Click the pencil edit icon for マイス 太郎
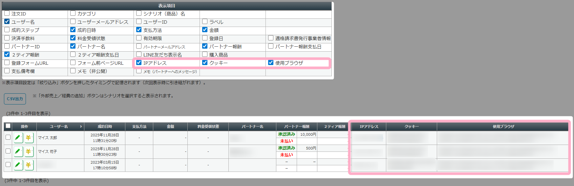The height and width of the screenshot is (186, 574). pos(18,138)
